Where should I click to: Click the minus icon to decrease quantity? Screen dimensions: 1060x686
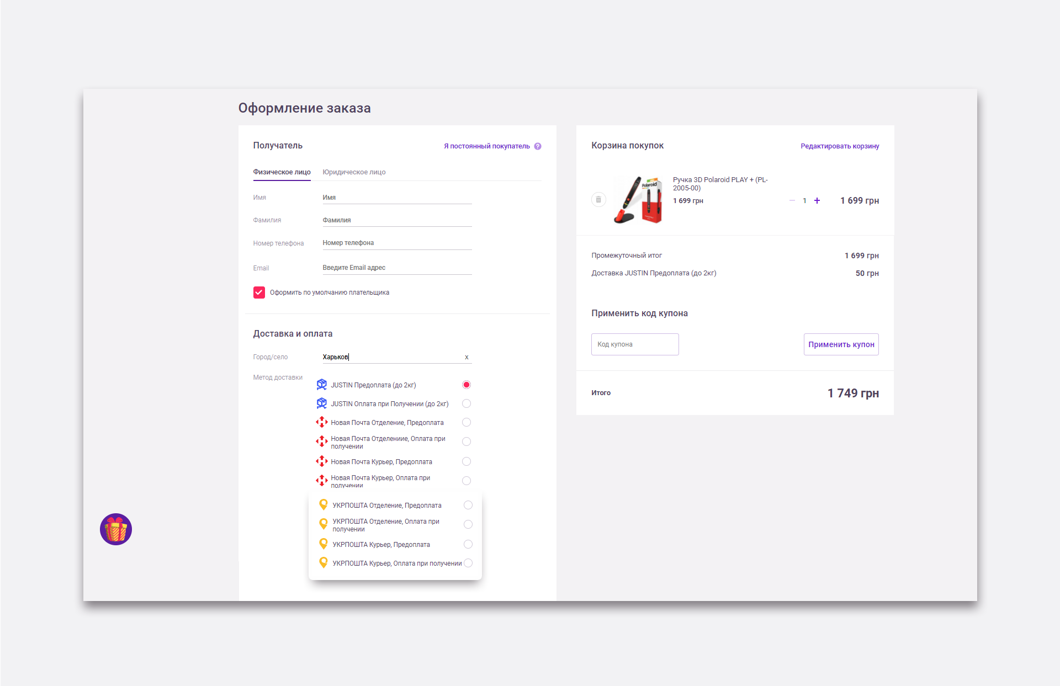792,201
